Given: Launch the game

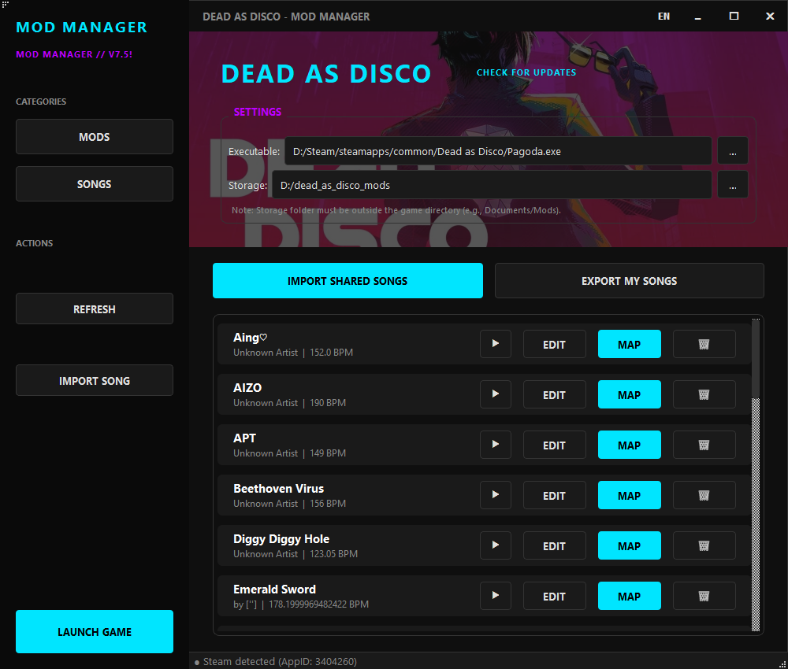Looking at the screenshot, I should point(95,631).
